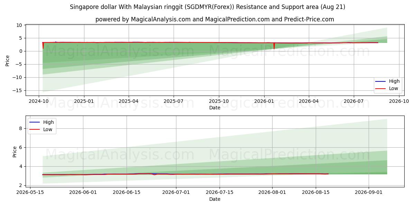
Task: Click the 'Price' y-axis label of top chart
Action: pyautogui.click(x=8, y=60)
